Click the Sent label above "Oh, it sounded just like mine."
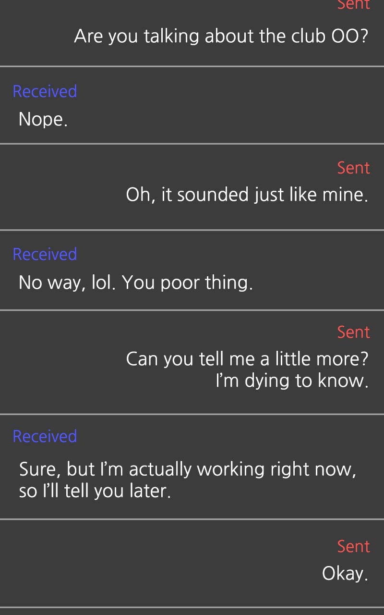 [353, 168]
